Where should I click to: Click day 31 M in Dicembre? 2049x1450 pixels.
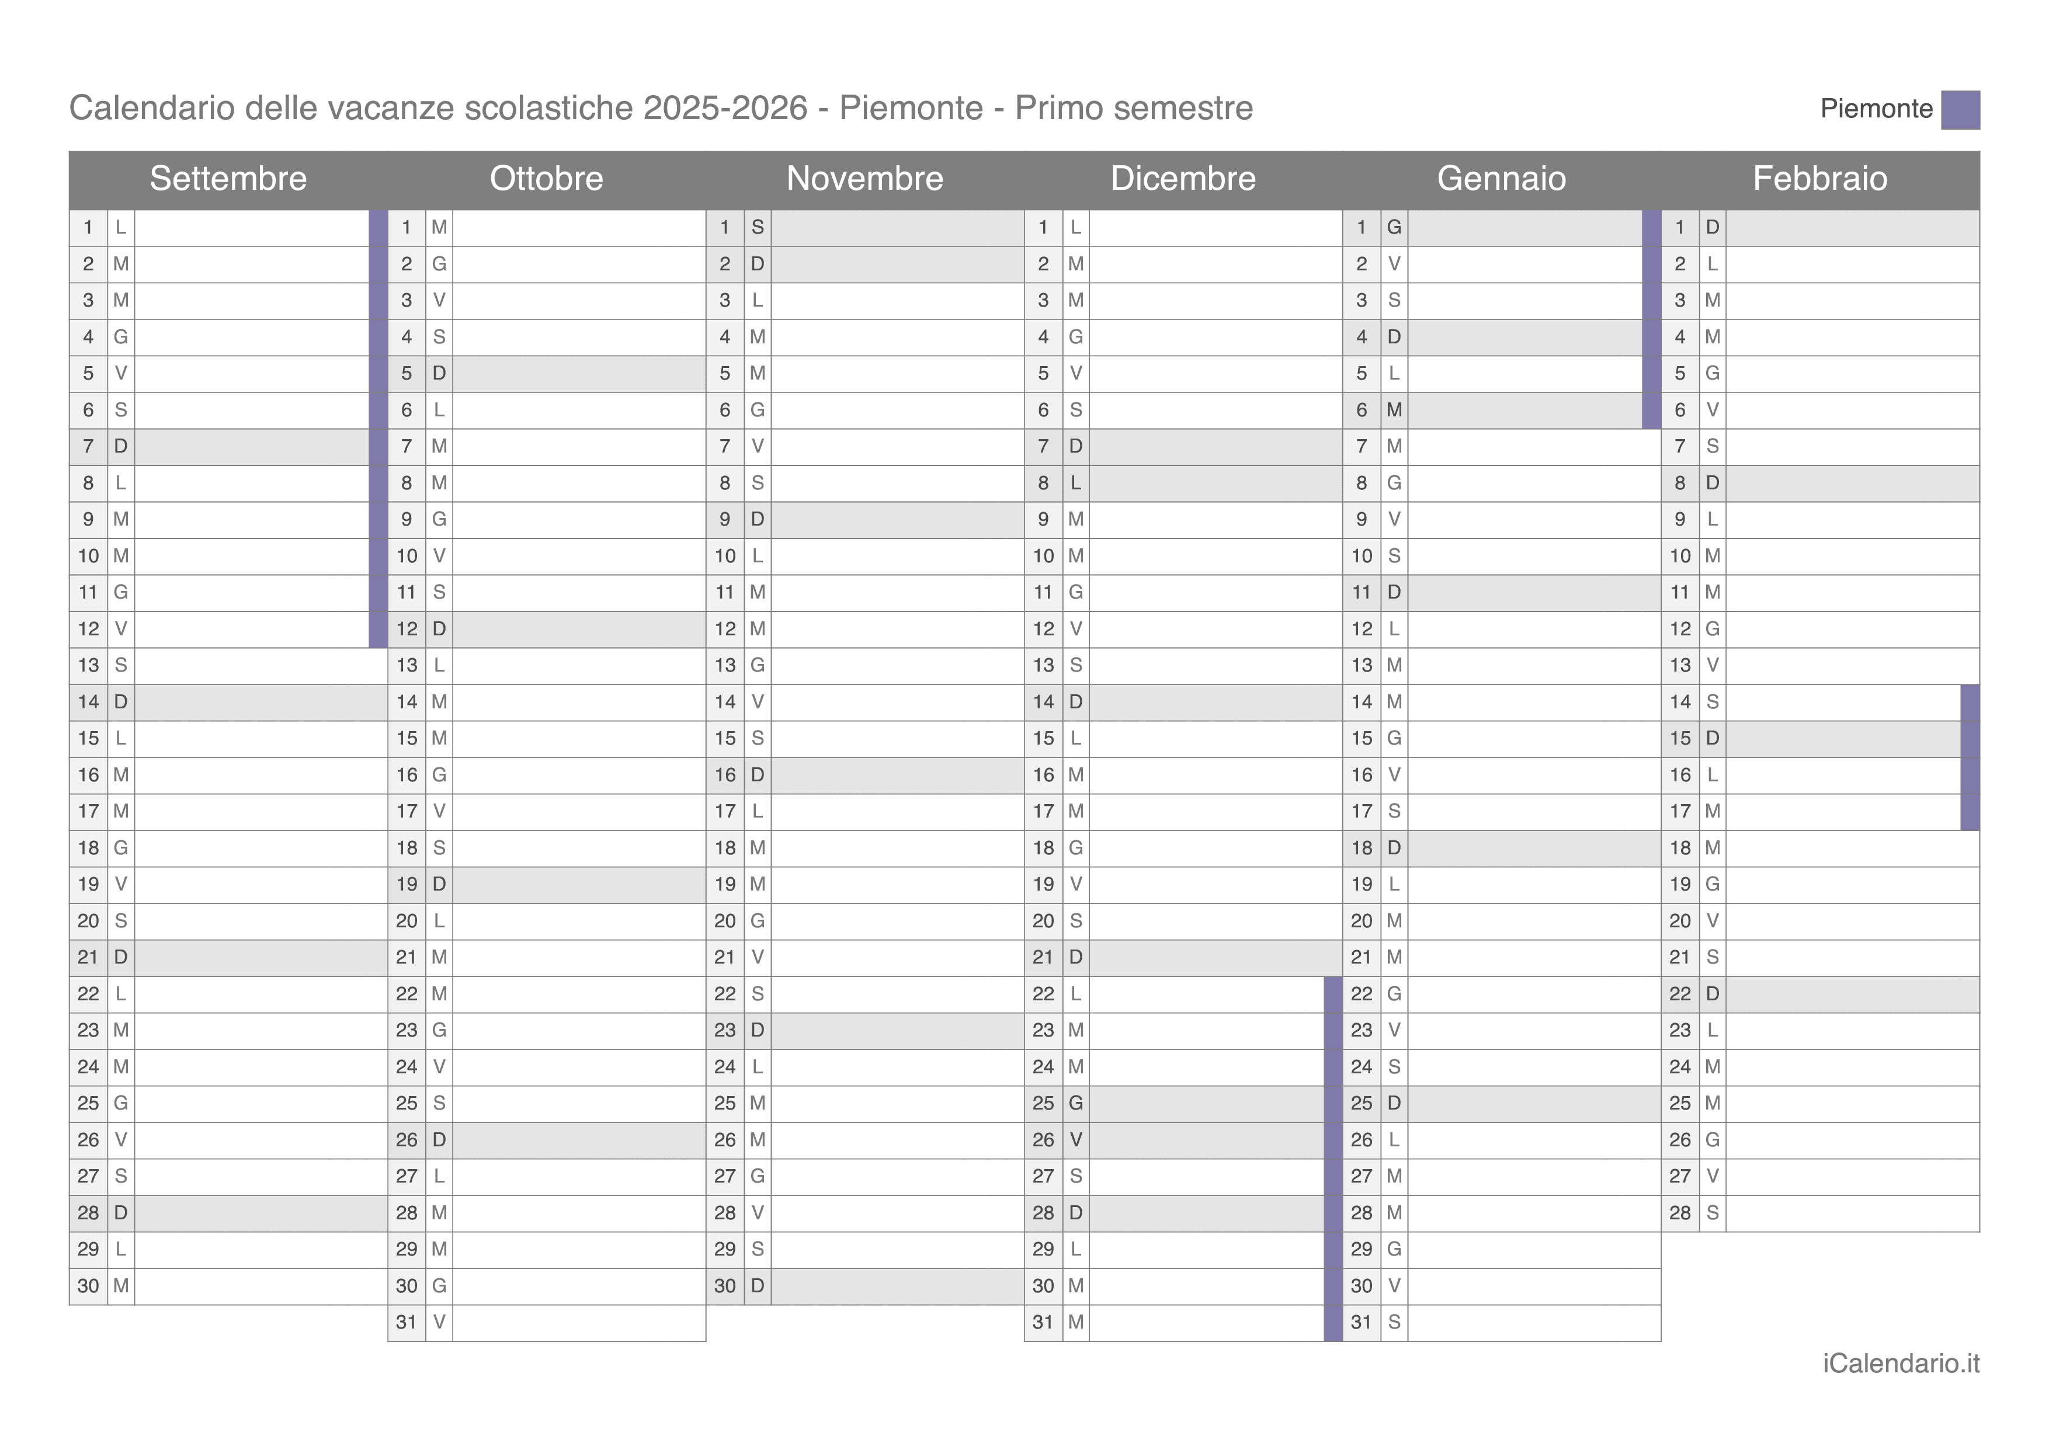[1183, 1322]
